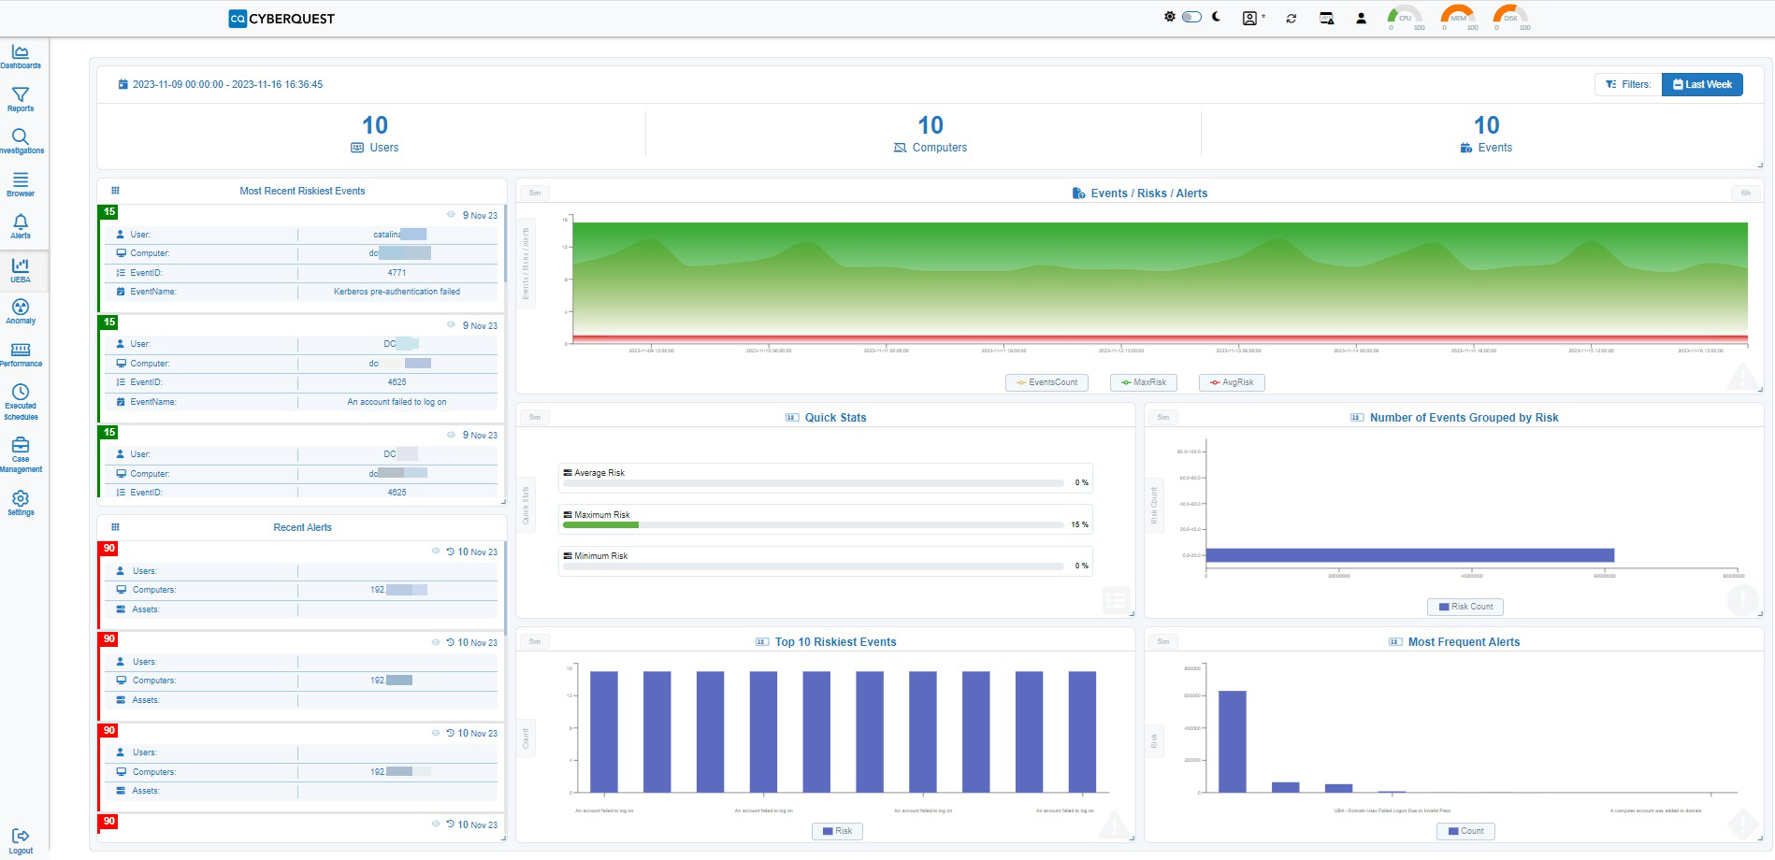Expand the Filters panel
The height and width of the screenshot is (860, 1775).
coord(1627,84)
